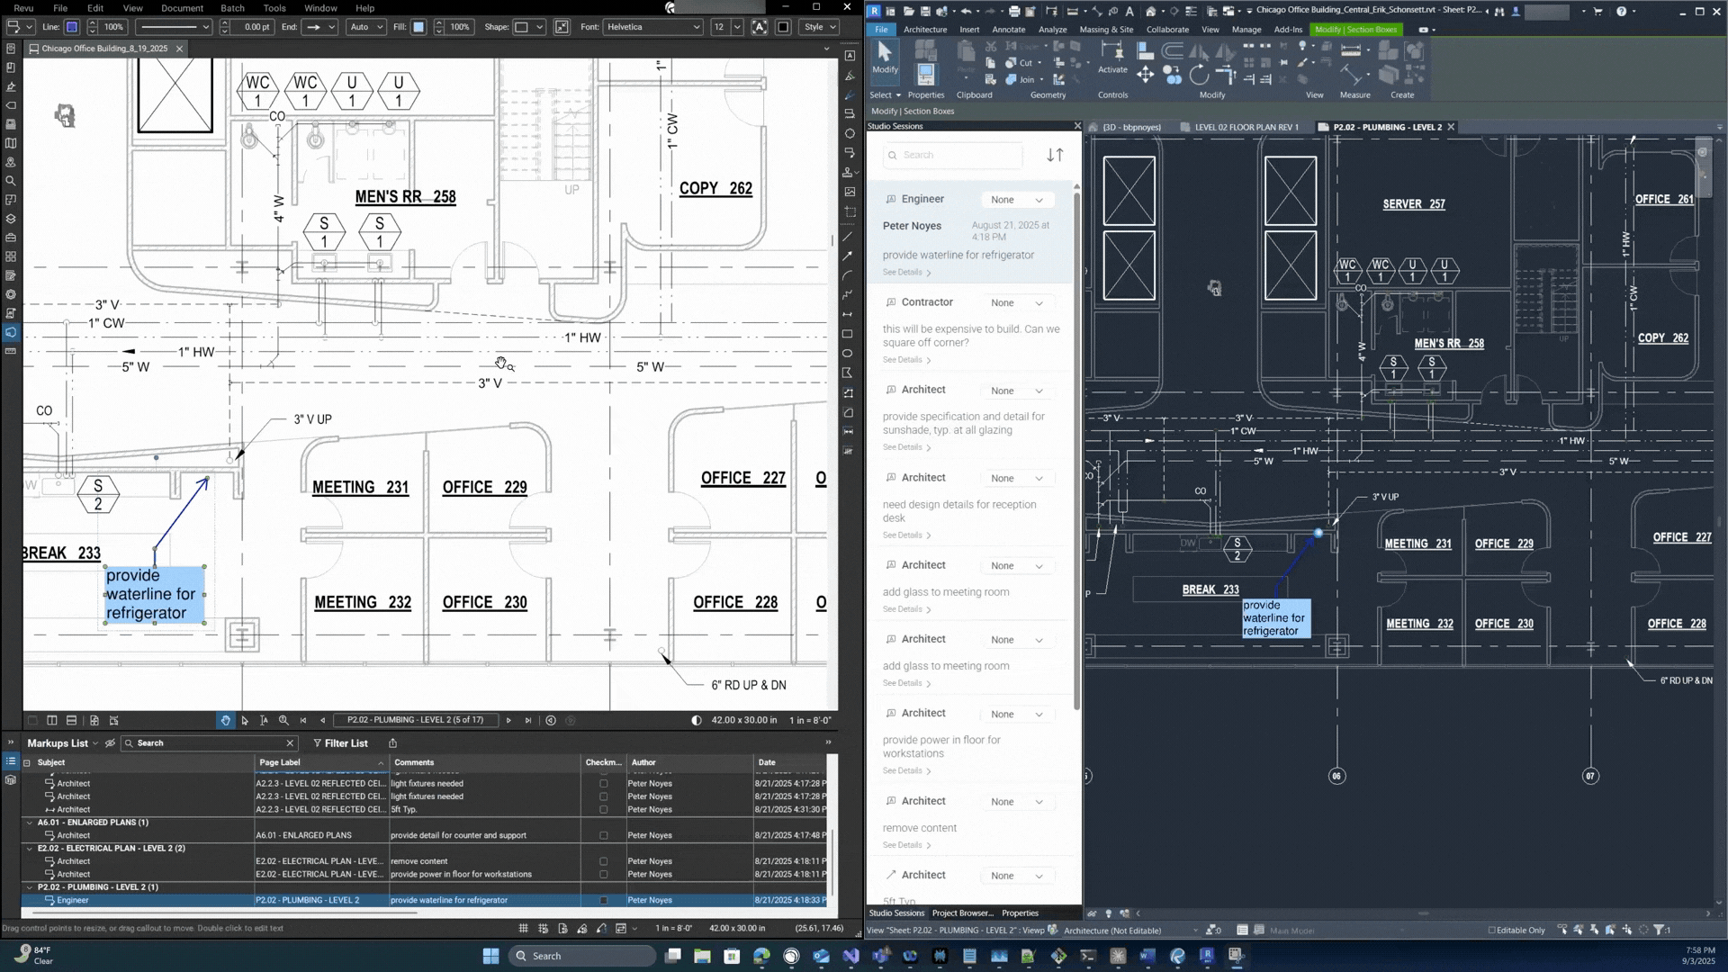Open the Batch menu in Revu
This screenshot has width=1728, height=972.
coord(232,8)
